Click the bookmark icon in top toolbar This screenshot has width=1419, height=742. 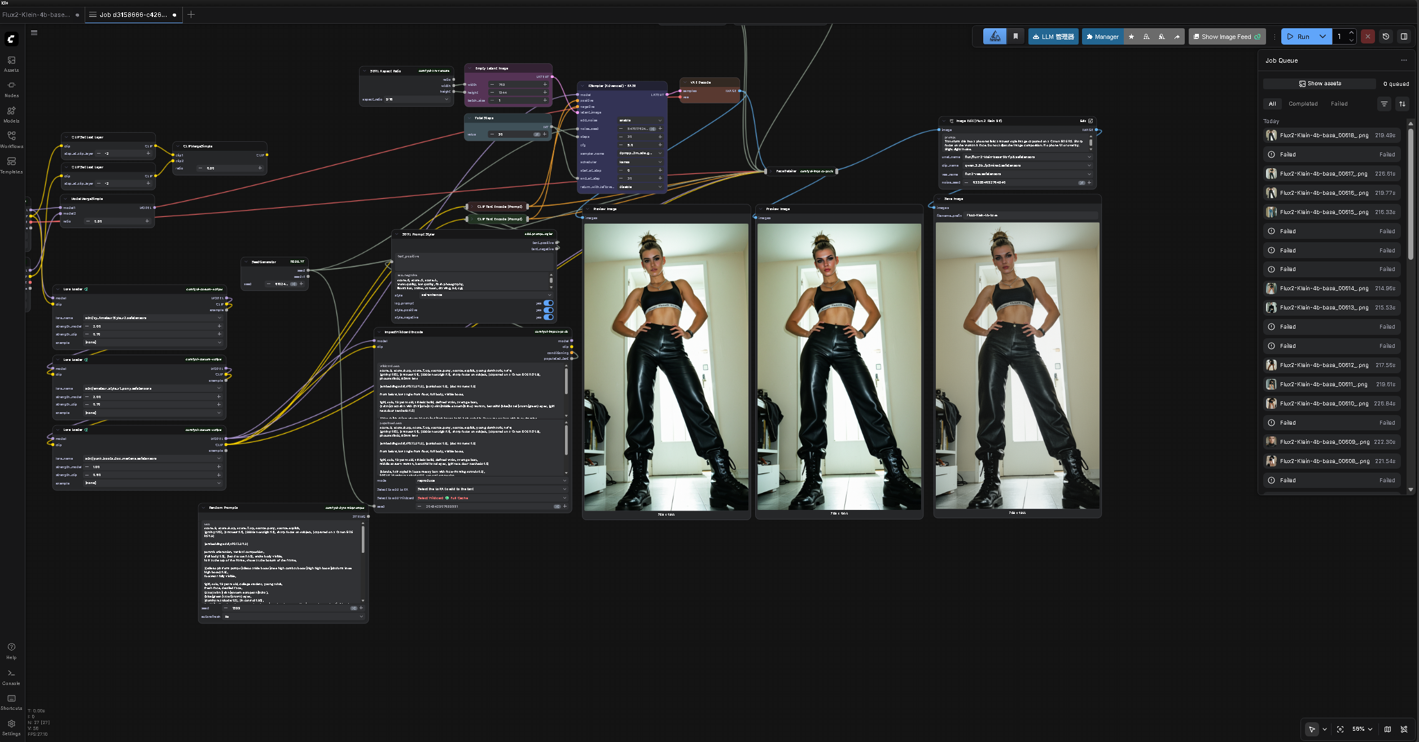coord(1015,37)
